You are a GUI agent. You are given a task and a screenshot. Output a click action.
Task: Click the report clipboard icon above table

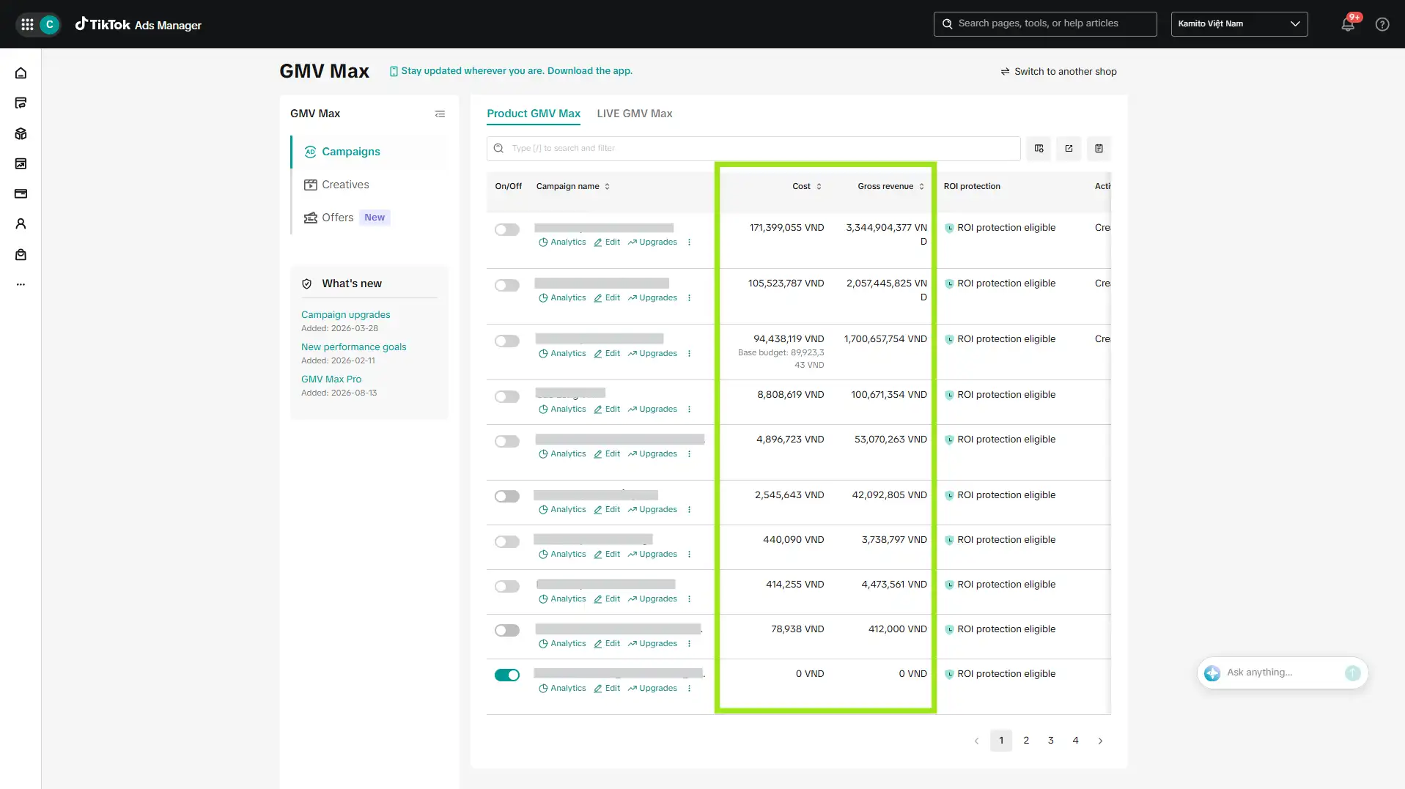(x=1099, y=149)
